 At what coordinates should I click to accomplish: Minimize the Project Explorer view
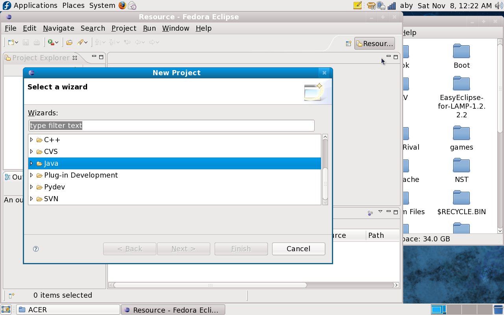[94, 57]
